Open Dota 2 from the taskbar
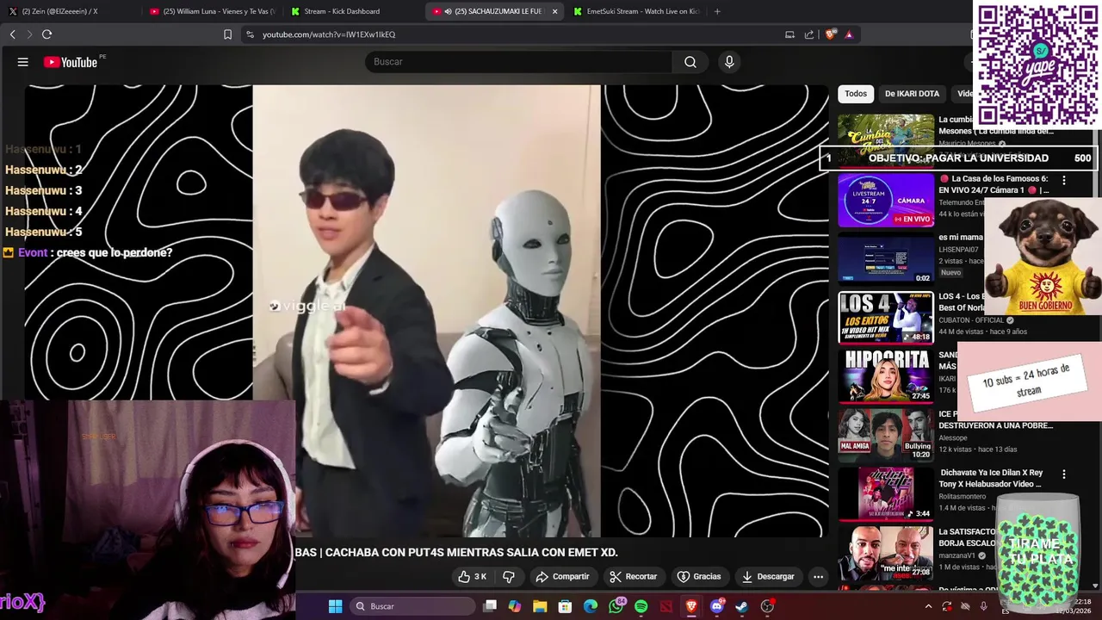Image resolution: width=1102 pixels, height=620 pixels. pyautogui.click(x=666, y=606)
